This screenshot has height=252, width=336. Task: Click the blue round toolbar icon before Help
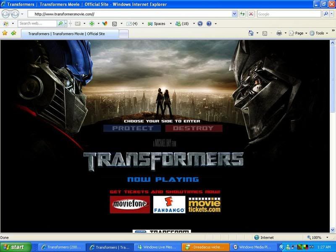pos(200,24)
